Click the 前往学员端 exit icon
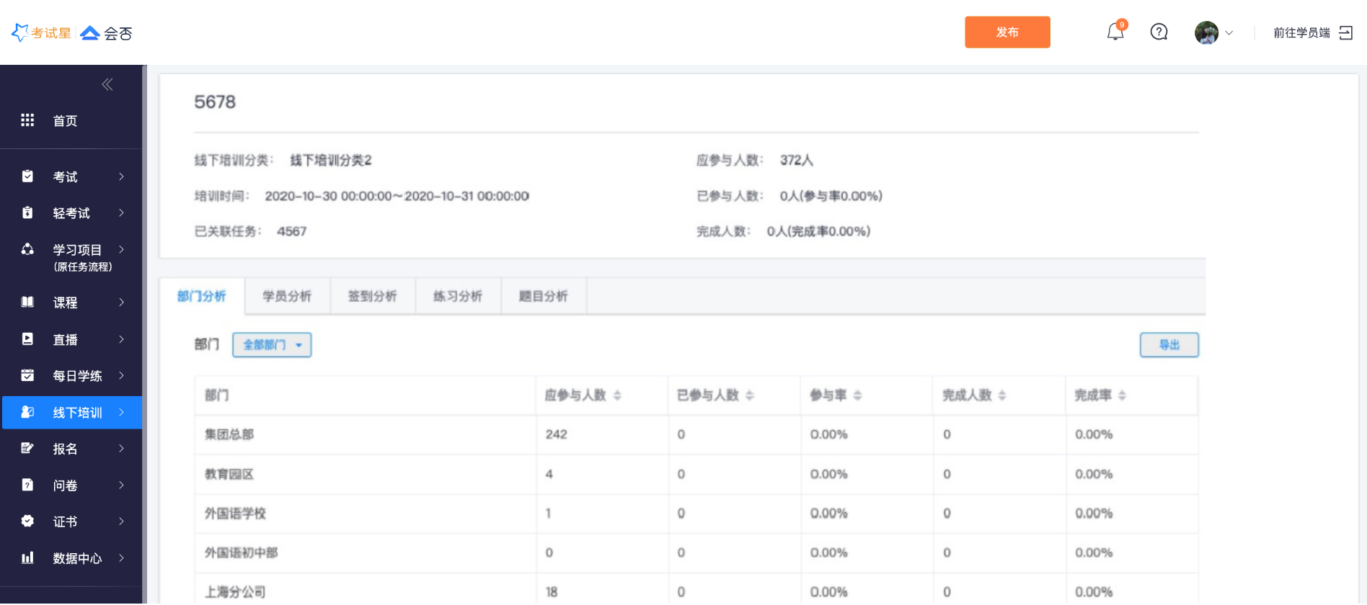1367x605 pixels. click(1345, 32)
